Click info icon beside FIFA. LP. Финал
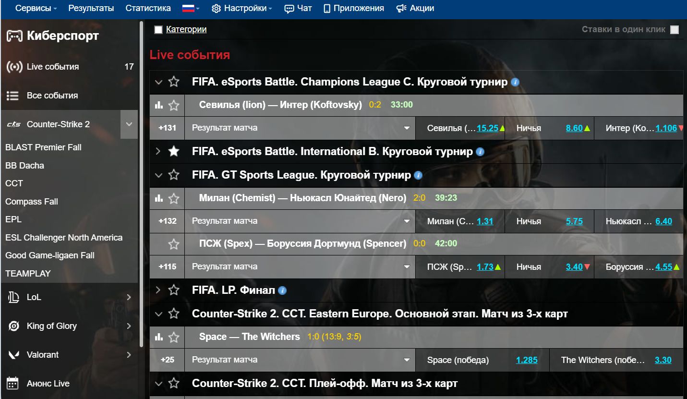Viewport: 687px width, 399px height. point(283,290)
